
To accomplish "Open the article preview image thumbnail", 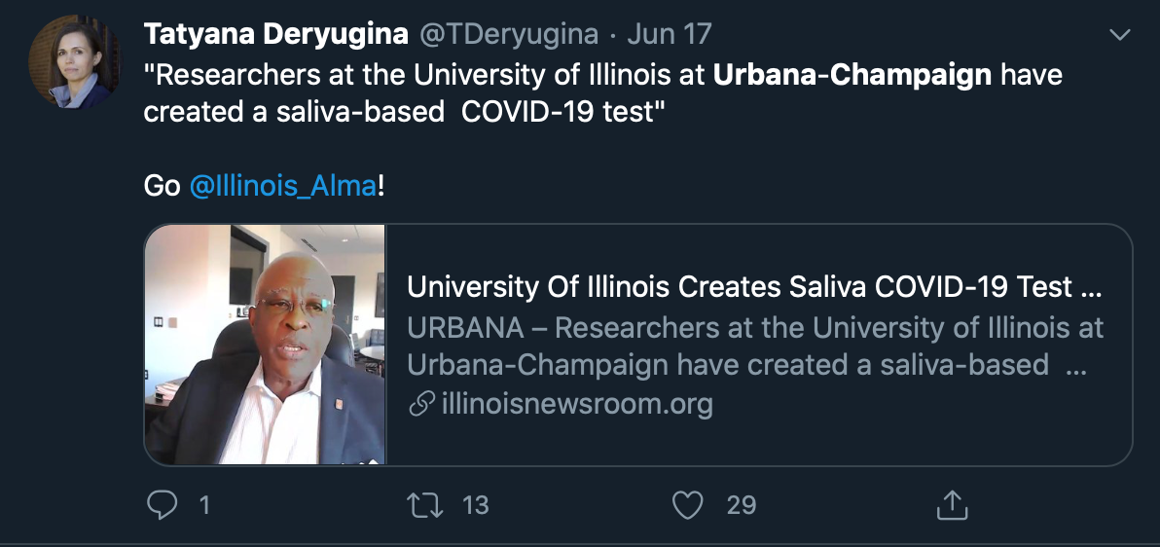I will [x=265, y=345].
